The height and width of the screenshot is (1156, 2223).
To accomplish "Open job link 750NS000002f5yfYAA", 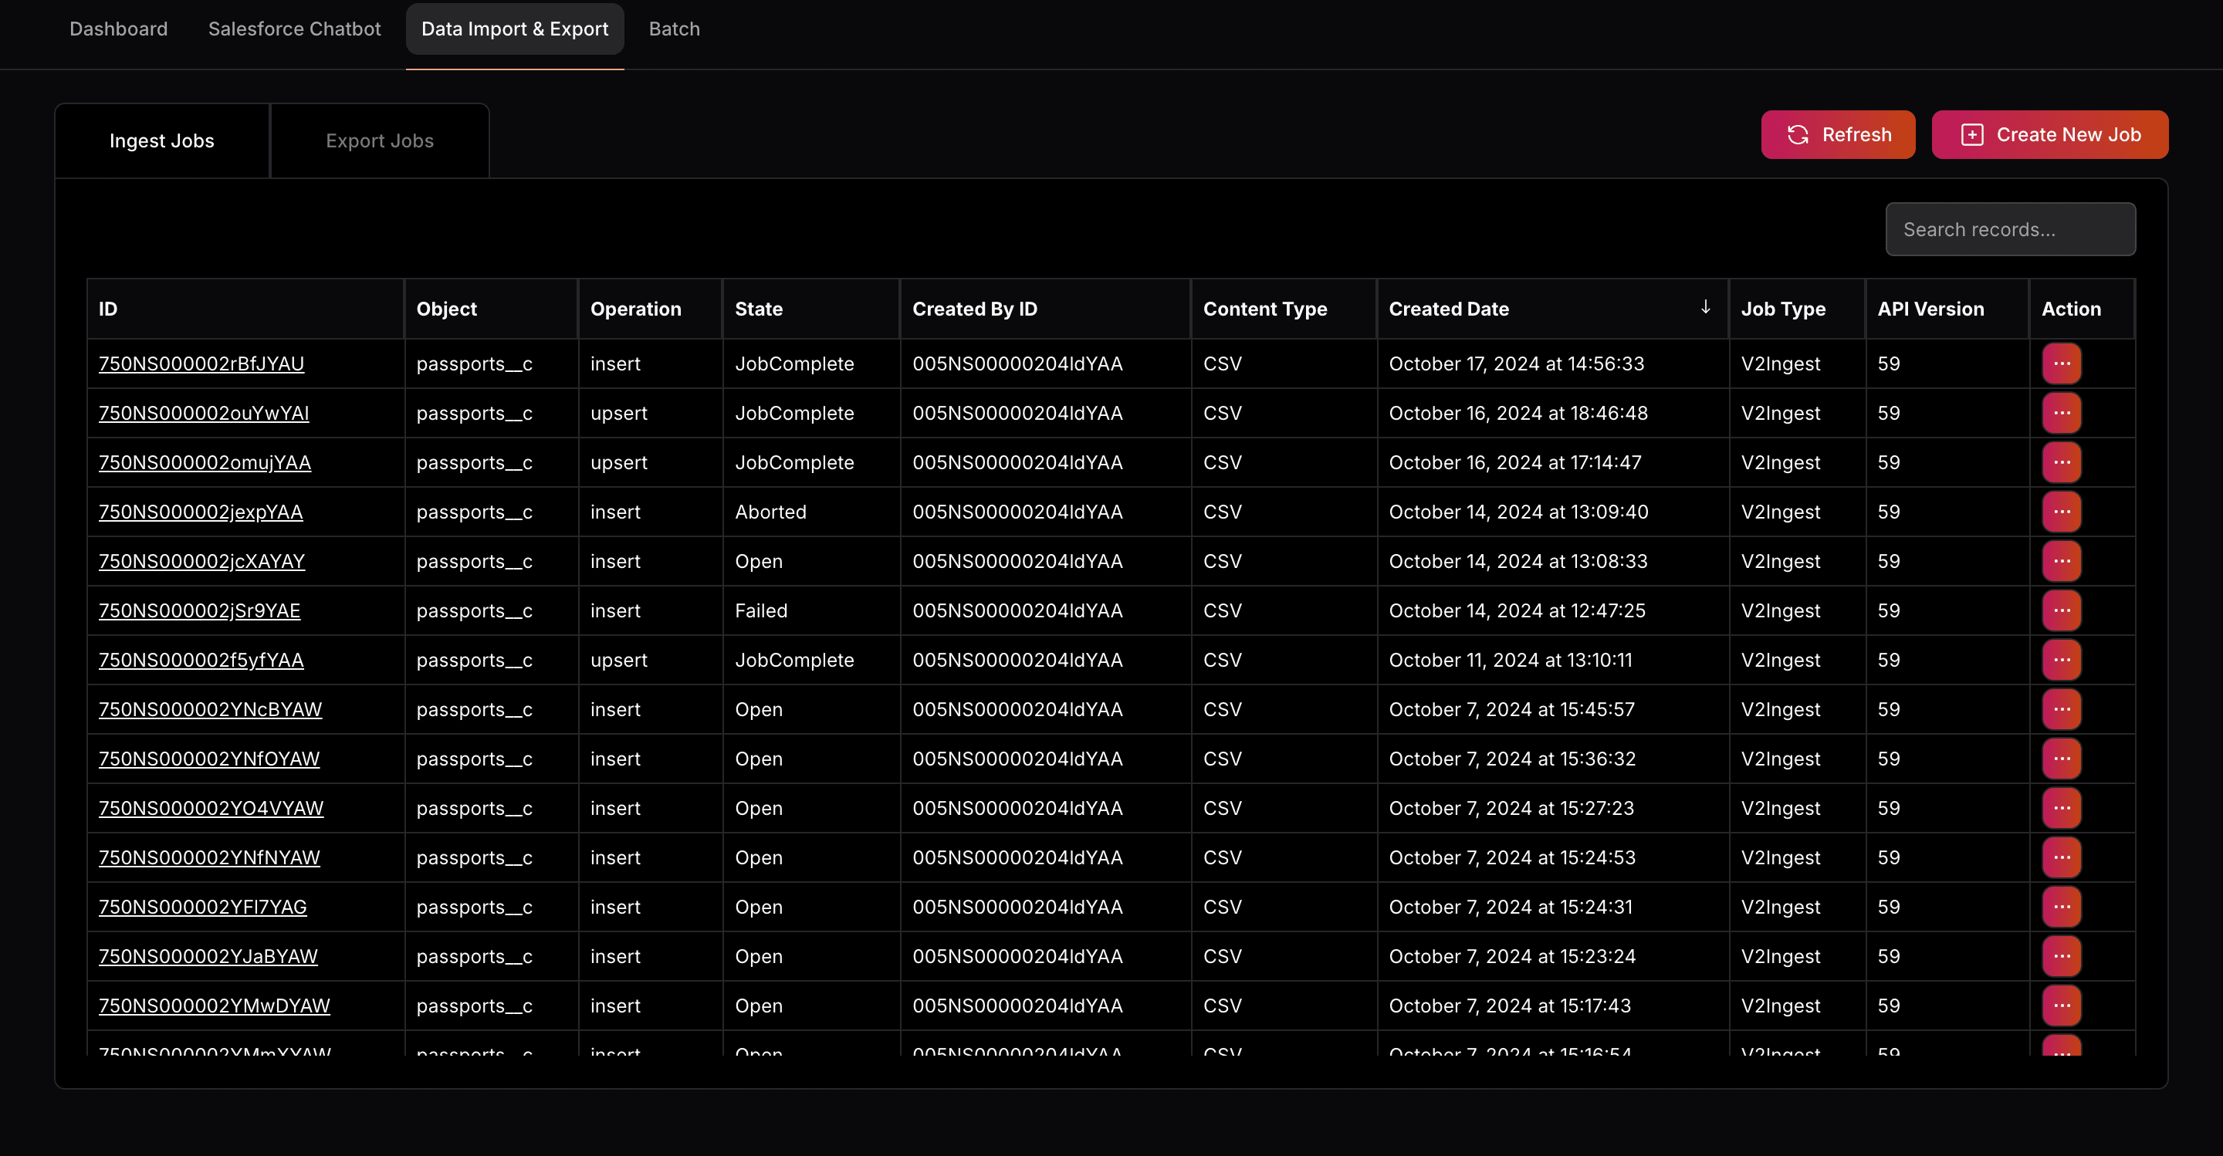I will 201,660.
